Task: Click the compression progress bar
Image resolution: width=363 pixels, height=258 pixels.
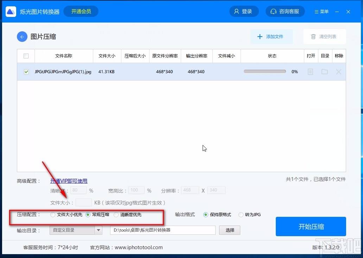Action: pos(265,71)
